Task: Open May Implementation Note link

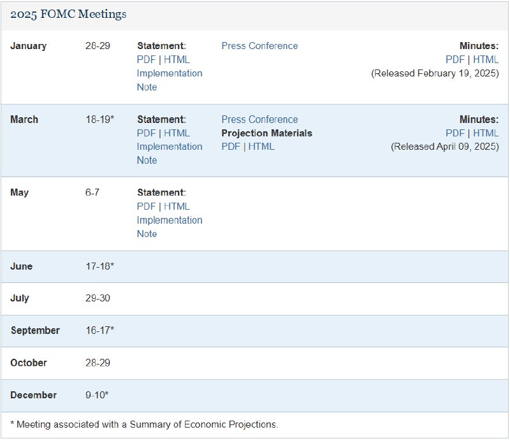Action: pyautogui.click(x=170, y=227)
